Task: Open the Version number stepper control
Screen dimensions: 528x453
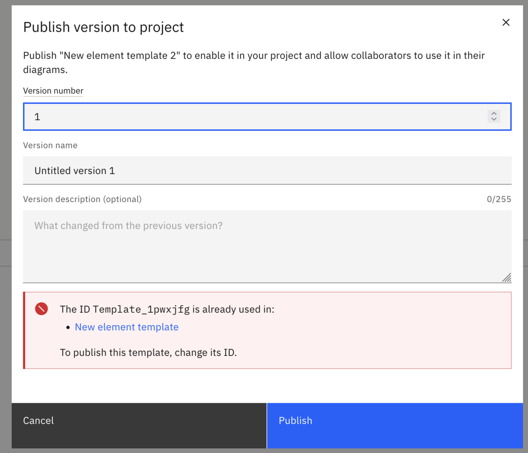Action: click(494, 116)
